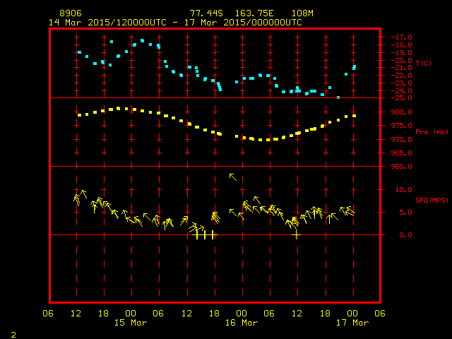This screenshot has height=339, width=452.
Task: Click the frame number 2 in bottom-left corner
Action: 13,333
